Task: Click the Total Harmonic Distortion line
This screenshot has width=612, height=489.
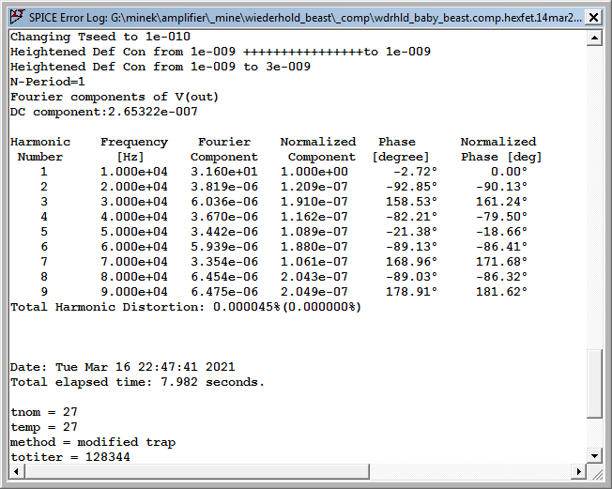Action: click(186, 307)
